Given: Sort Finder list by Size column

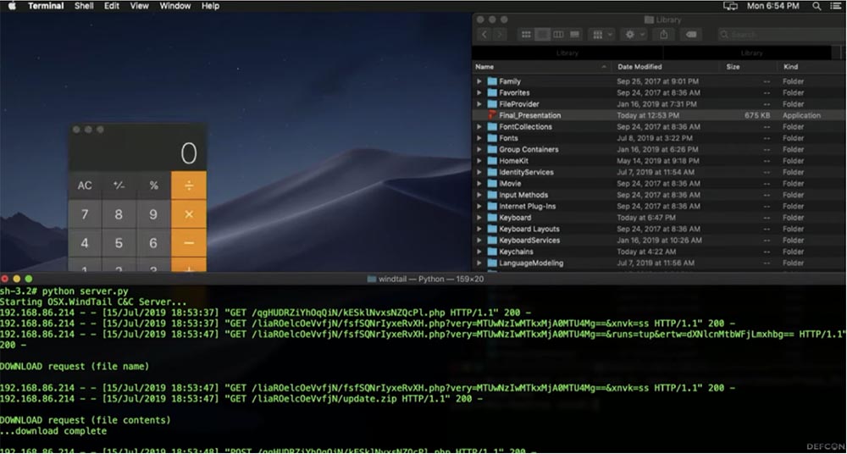Looking at the screenshot, I should pos(750,67).
